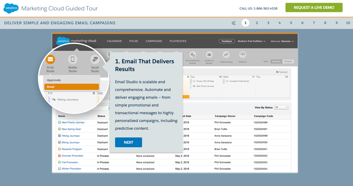Jump to tour step 5

pos(291,23)
